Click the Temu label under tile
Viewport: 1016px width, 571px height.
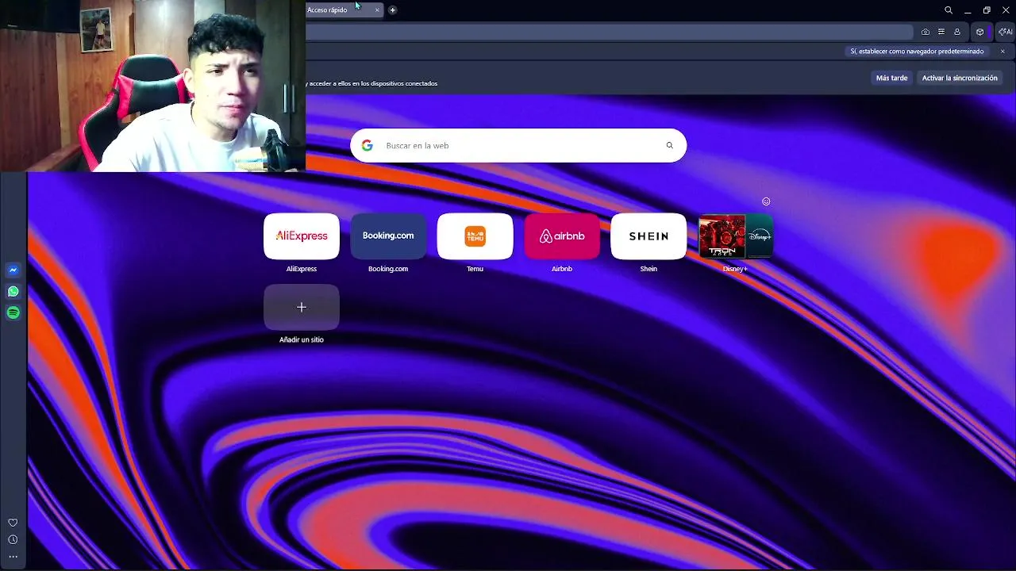[x=475, y=269]
